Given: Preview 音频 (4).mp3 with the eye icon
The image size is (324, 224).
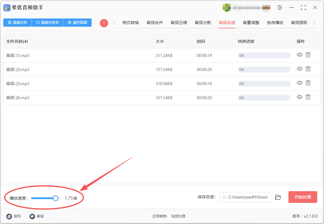Looking at the screenshot, I should point(300,97).
